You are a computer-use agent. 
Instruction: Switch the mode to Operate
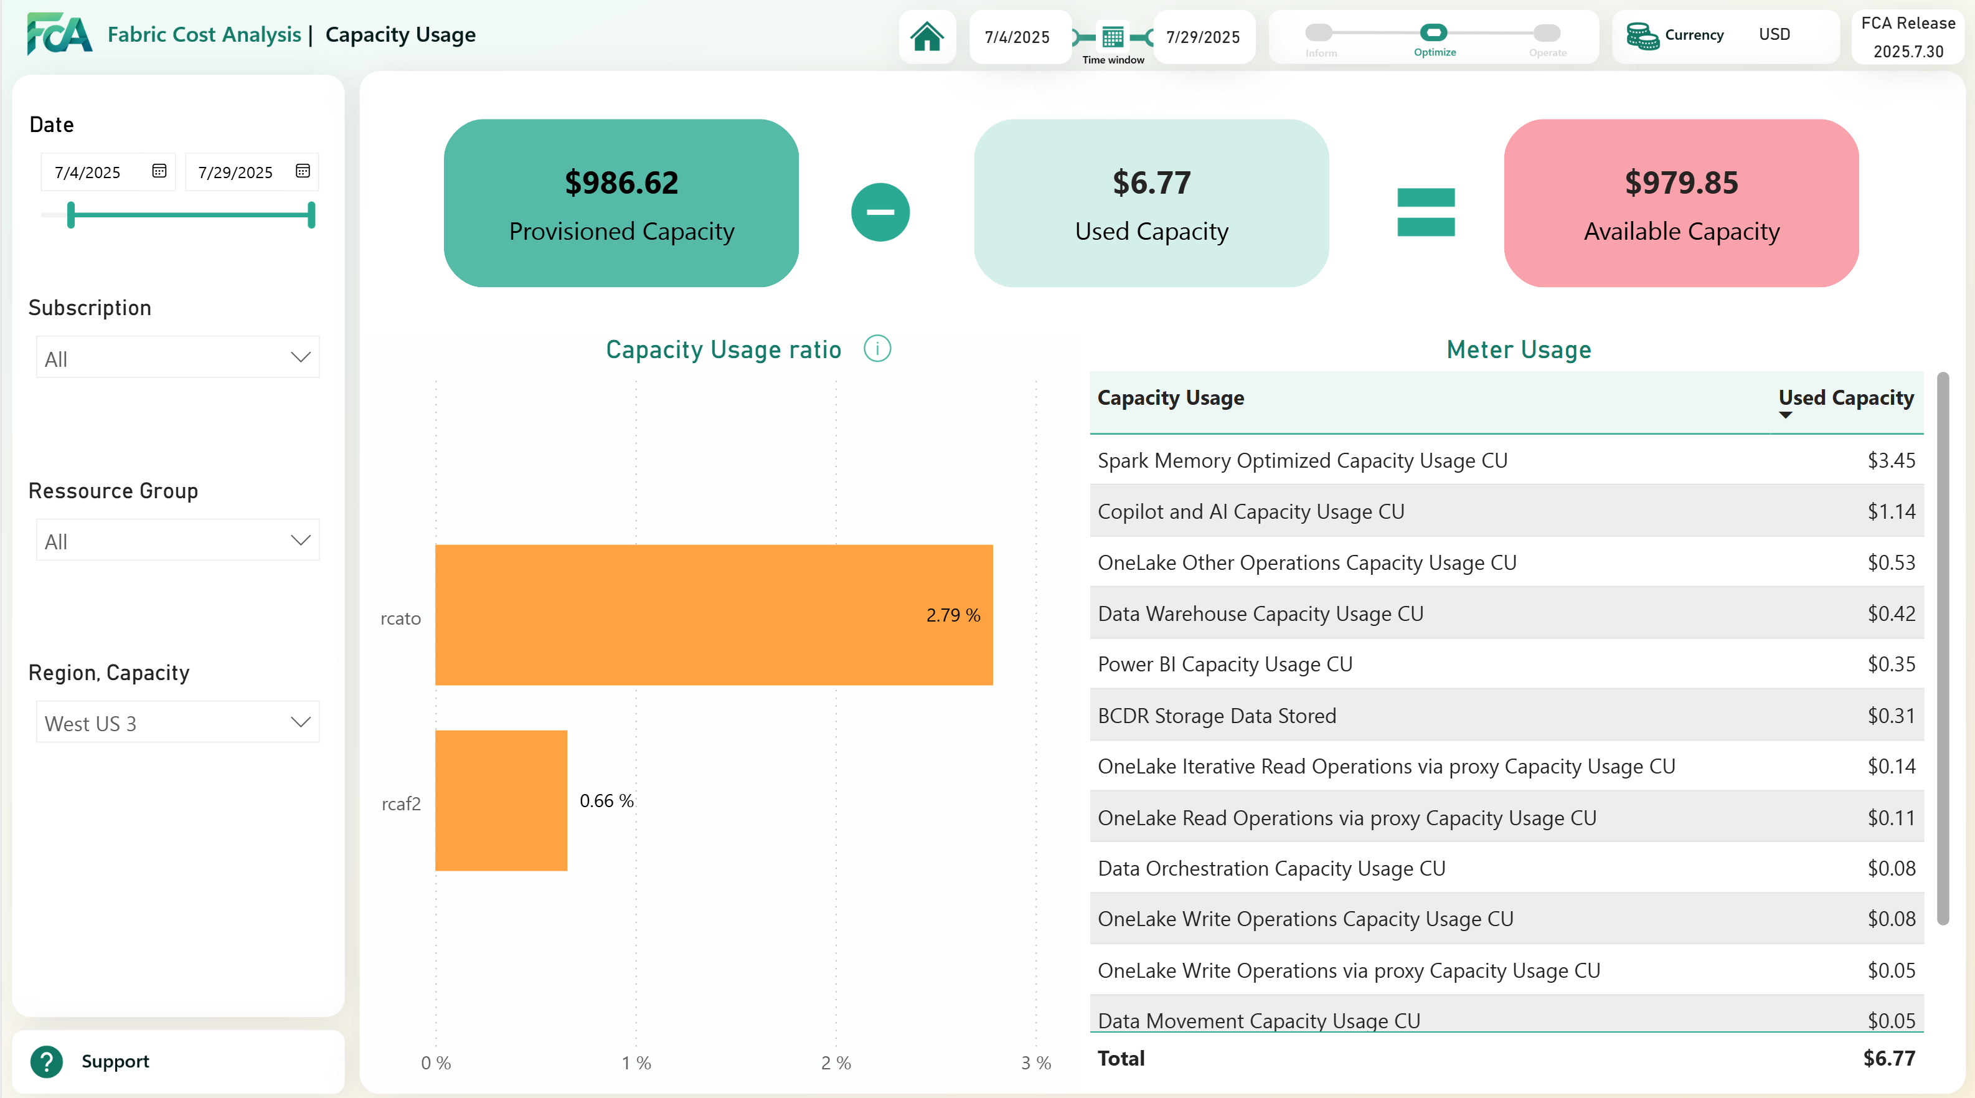click(1547, 32)
